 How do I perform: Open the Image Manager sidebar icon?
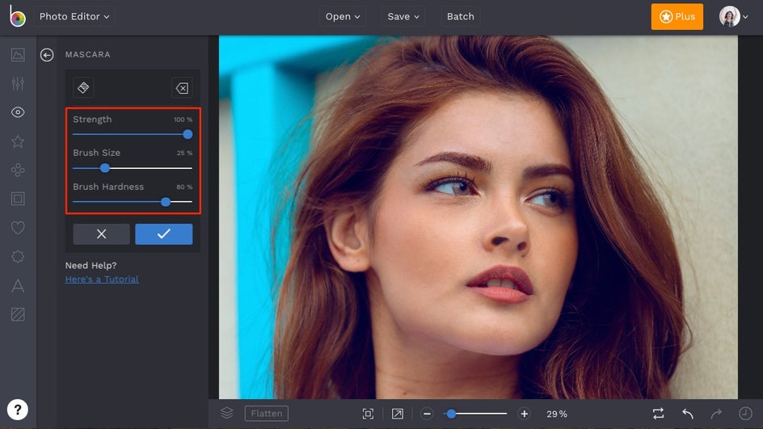18,55
